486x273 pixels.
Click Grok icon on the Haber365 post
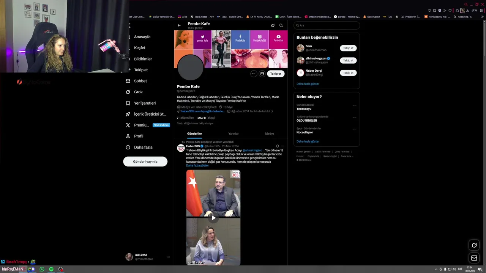277,146
